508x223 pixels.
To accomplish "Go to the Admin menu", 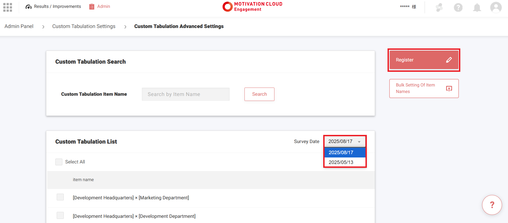I will tap(104, 7).
